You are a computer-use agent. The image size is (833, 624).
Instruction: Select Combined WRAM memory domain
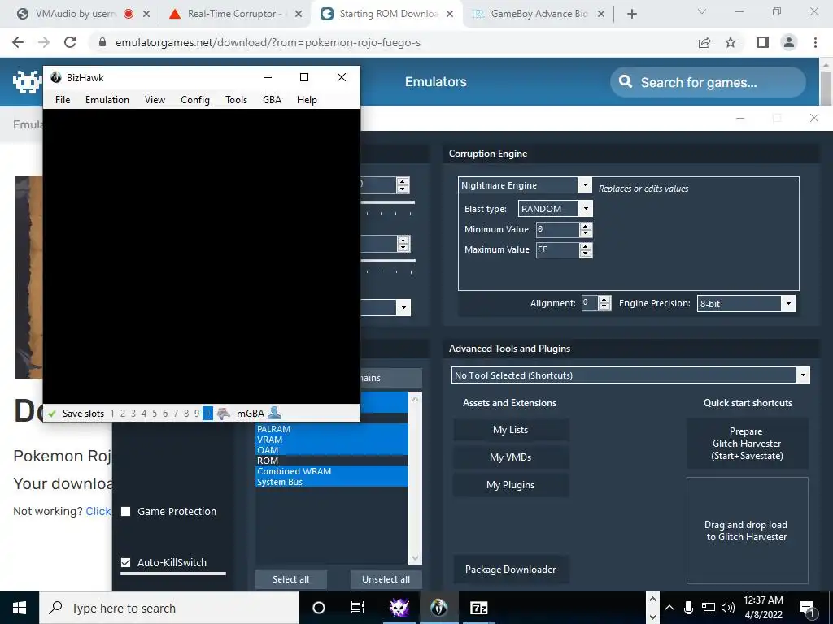point(332,471)
